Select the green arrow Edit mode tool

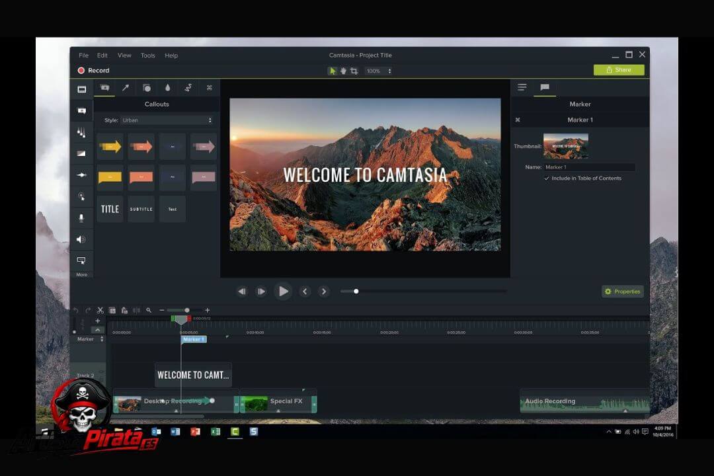click(333, 71)
